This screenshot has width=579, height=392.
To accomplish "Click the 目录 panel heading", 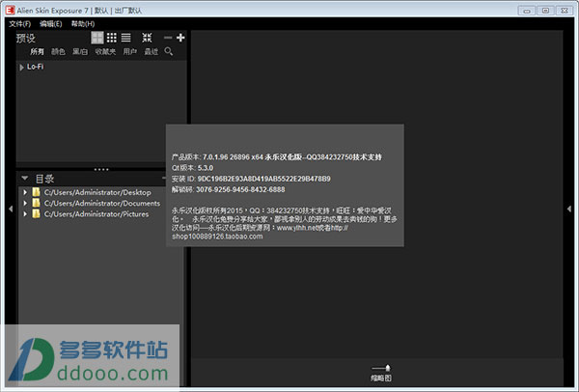I will pyautogui.click(x=44, y=179).
